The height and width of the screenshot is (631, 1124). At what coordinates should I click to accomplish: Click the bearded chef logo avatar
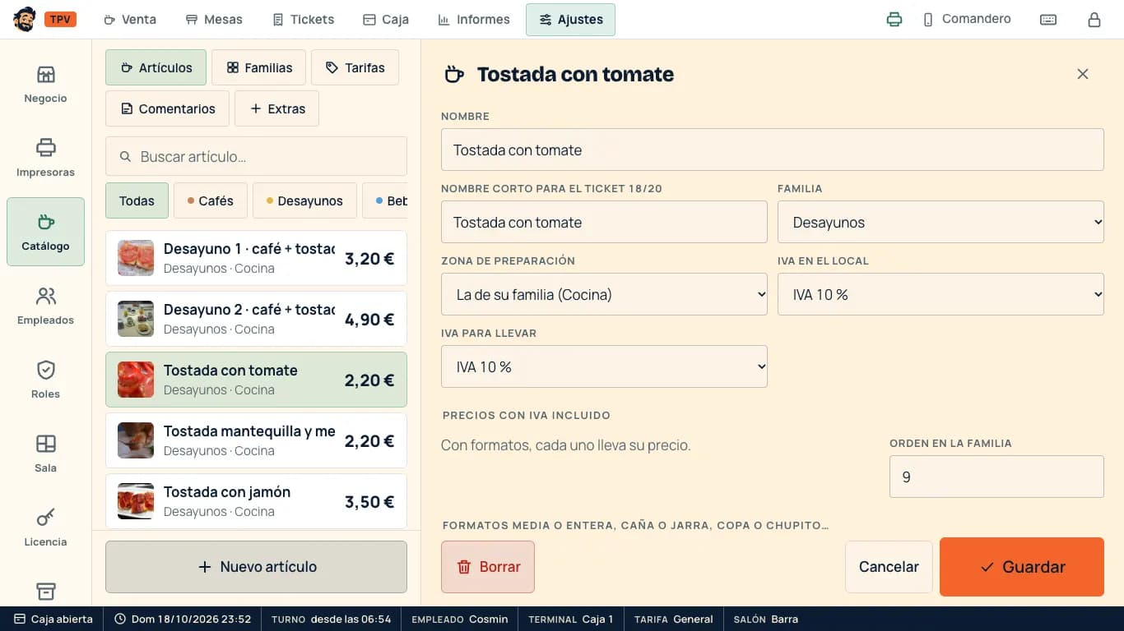[25, 19]
